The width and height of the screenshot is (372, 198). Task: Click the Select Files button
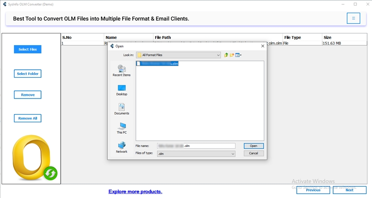(x=27, y=49)
